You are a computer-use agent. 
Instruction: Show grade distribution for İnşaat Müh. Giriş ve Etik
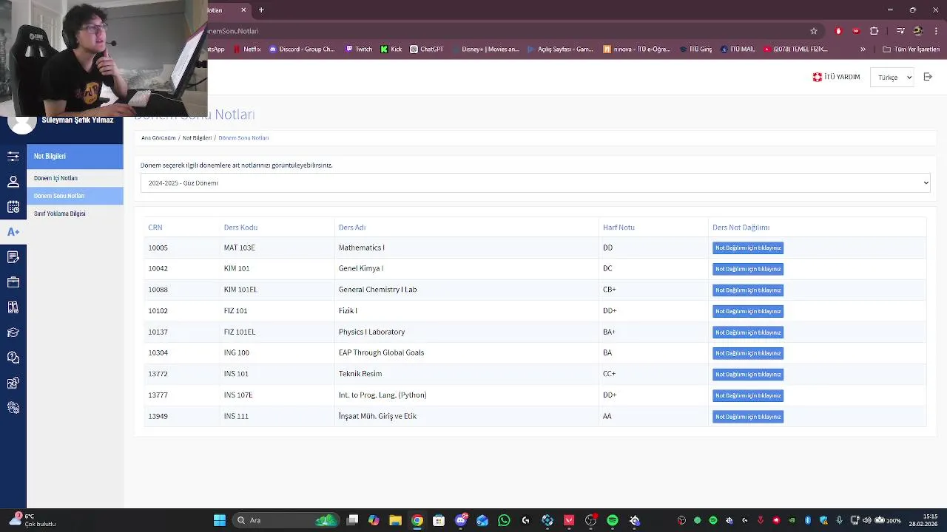[748, 417]
